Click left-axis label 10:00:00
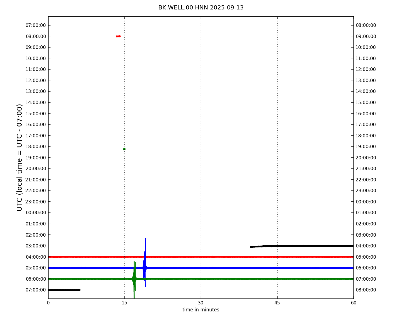 36,58
